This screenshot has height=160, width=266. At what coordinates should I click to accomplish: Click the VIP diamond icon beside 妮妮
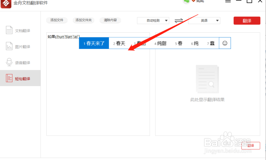(193, 1)
